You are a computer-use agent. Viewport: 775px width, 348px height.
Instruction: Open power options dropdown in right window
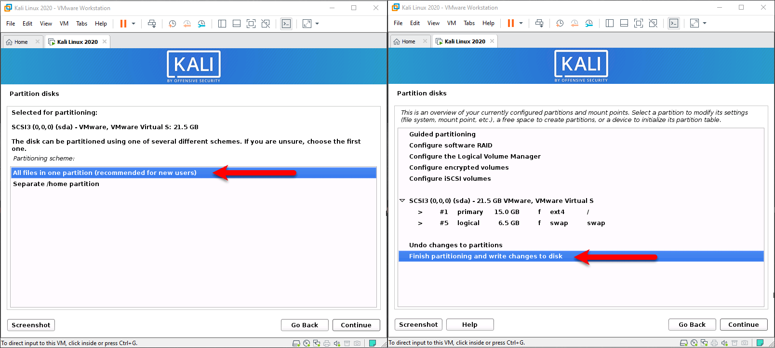[x=521, y=23]
